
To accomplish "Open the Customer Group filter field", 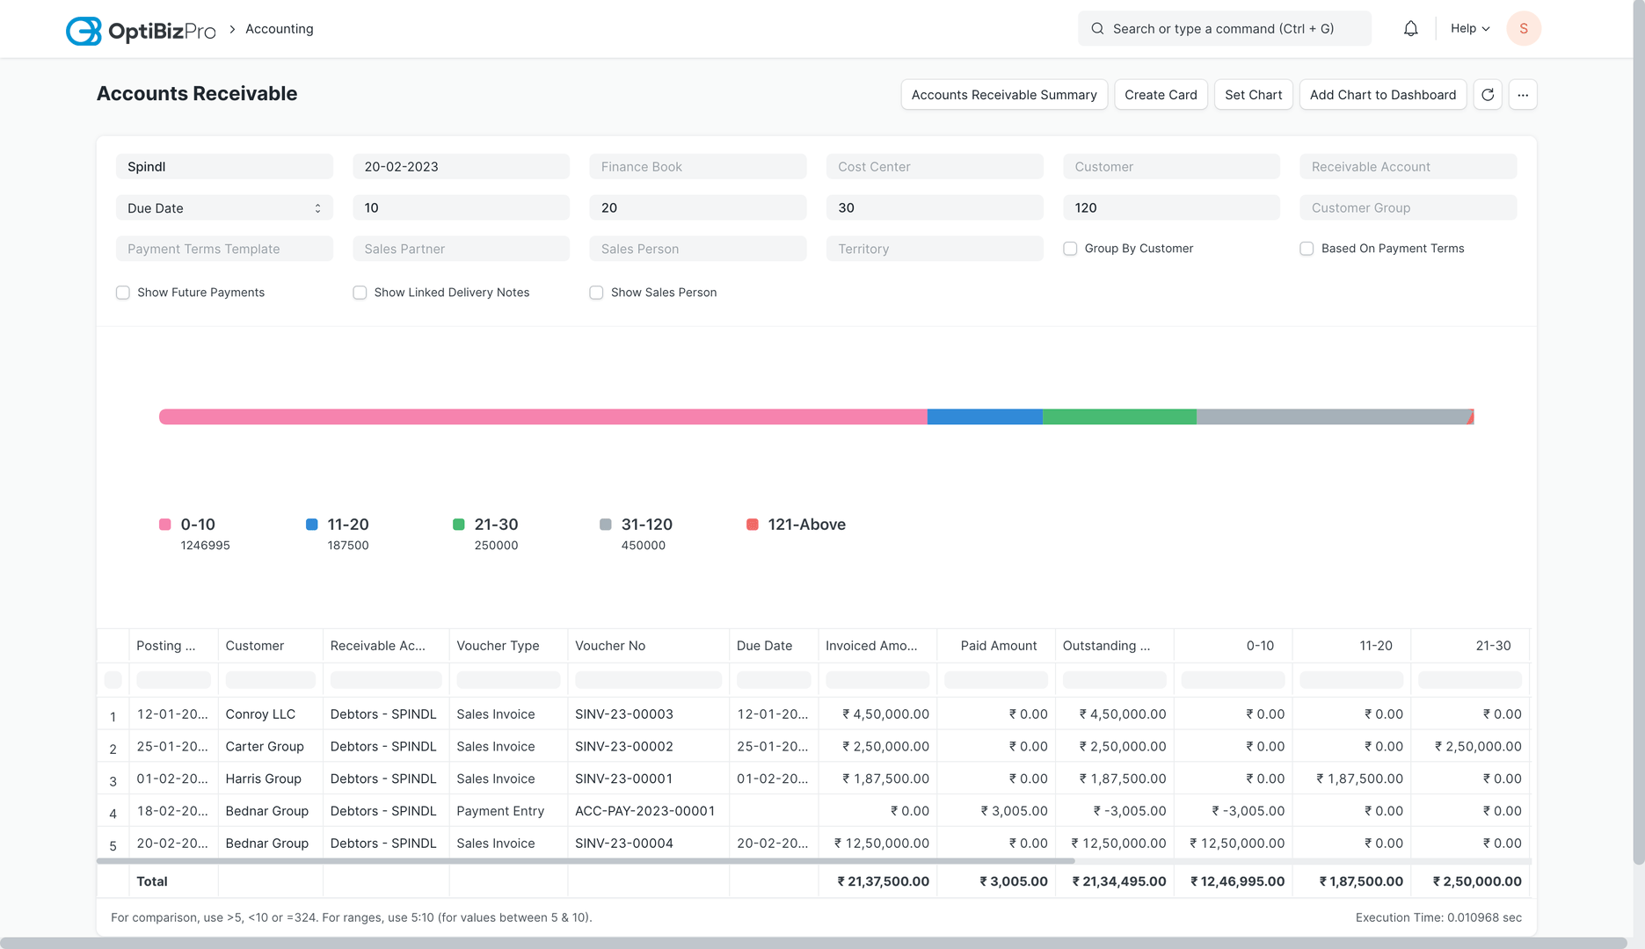I will click(x=1407, y=208).
